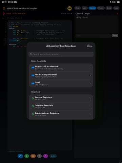Click the Segment Registers green chip icon

pos(33,106)
